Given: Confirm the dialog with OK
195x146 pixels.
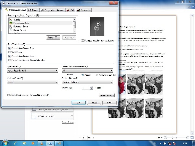Looking at the screenshot, I should (78, 103).
